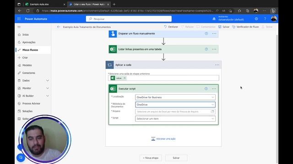Open file picker folder icon in Arquivo field
Viewport: 293px width, 164px height.
coord(212,112)
